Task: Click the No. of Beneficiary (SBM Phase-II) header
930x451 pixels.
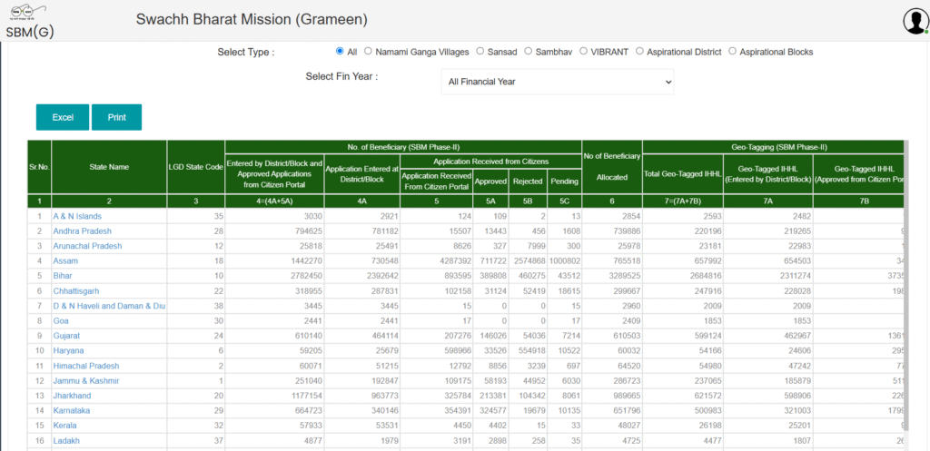Action: (x=403, y=147)
